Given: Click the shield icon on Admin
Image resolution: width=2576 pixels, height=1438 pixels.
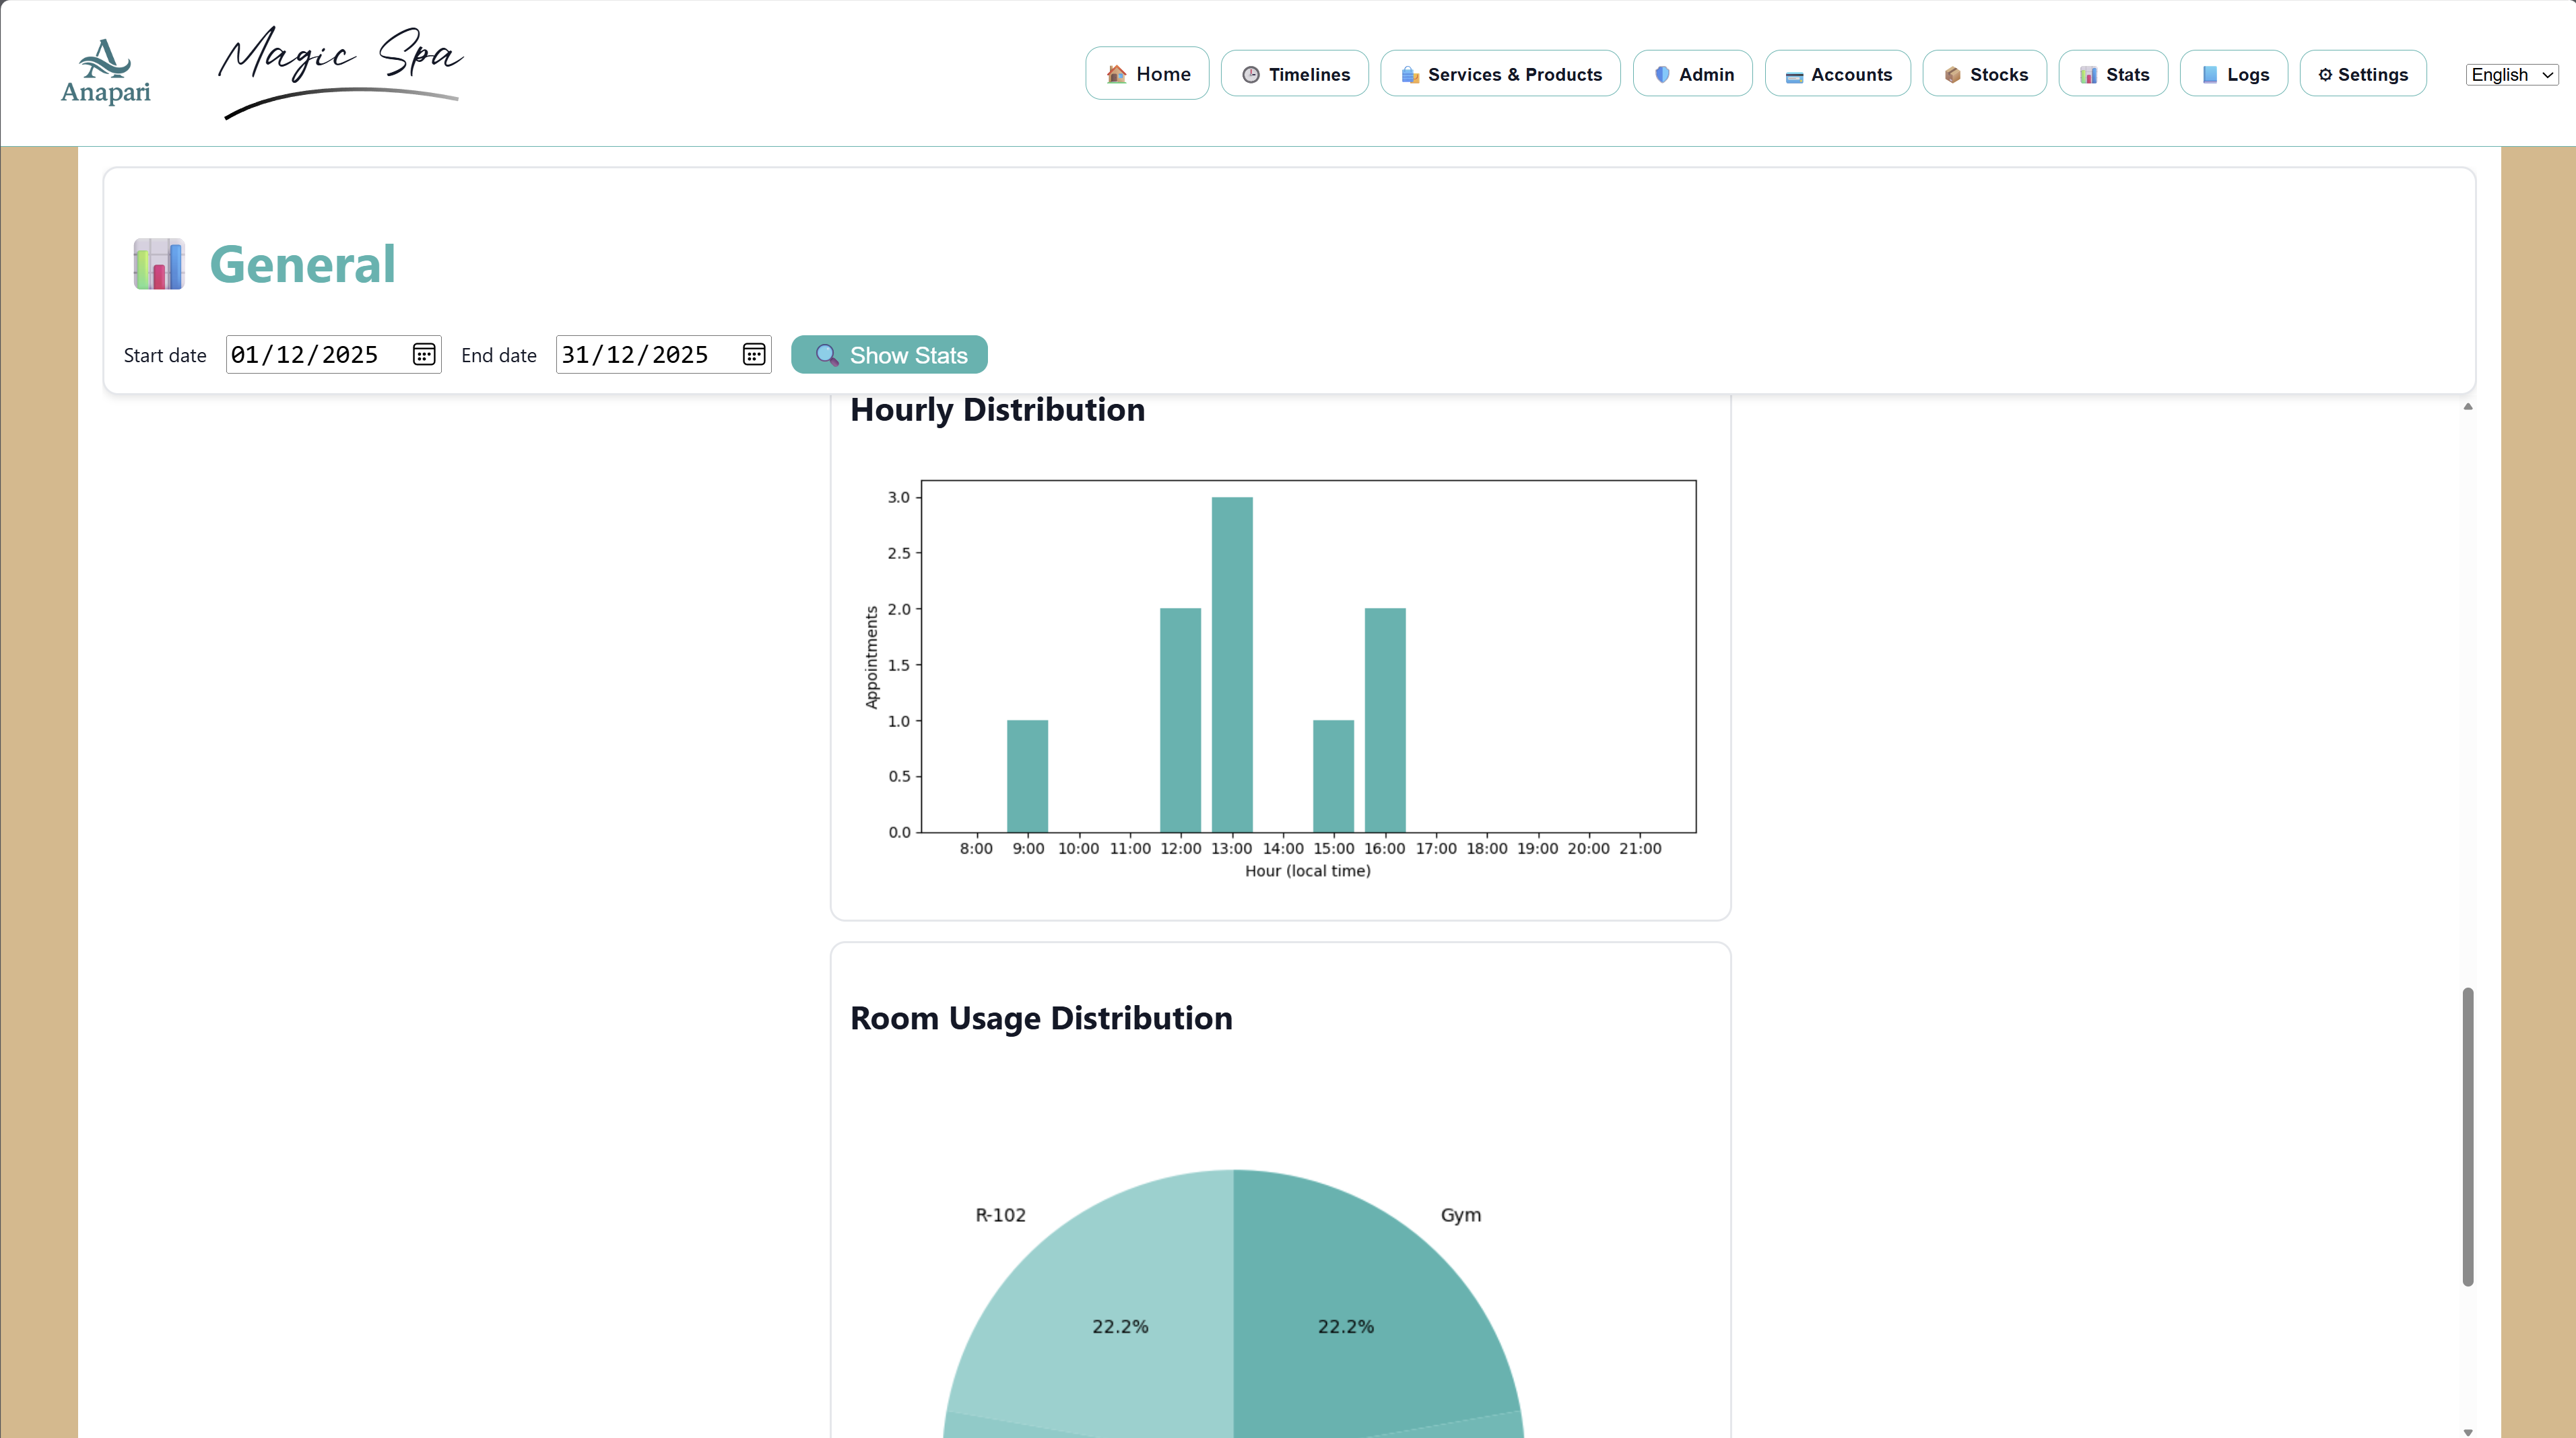Looking at the screenshot, I should pyautogui.click(x=1661, y=75).
